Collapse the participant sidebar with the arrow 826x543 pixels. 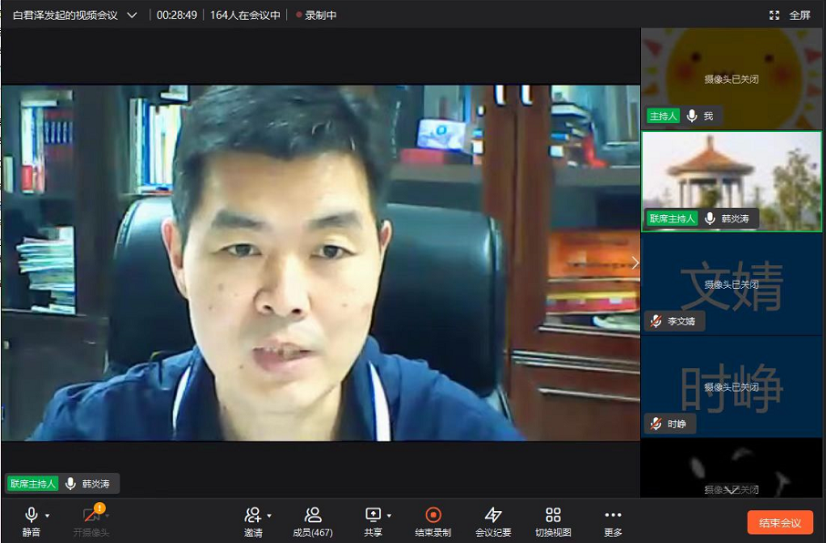[x=635, y=262]
